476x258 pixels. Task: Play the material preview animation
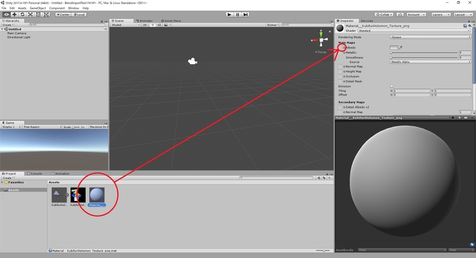(453, 118)
